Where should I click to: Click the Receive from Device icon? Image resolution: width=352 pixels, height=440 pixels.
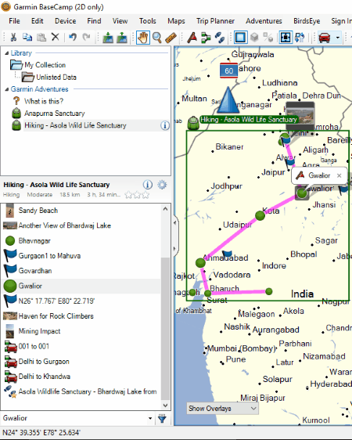122,38
